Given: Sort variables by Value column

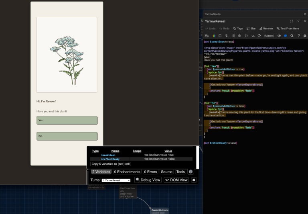Looking at the screenshot, I should 168,151.
